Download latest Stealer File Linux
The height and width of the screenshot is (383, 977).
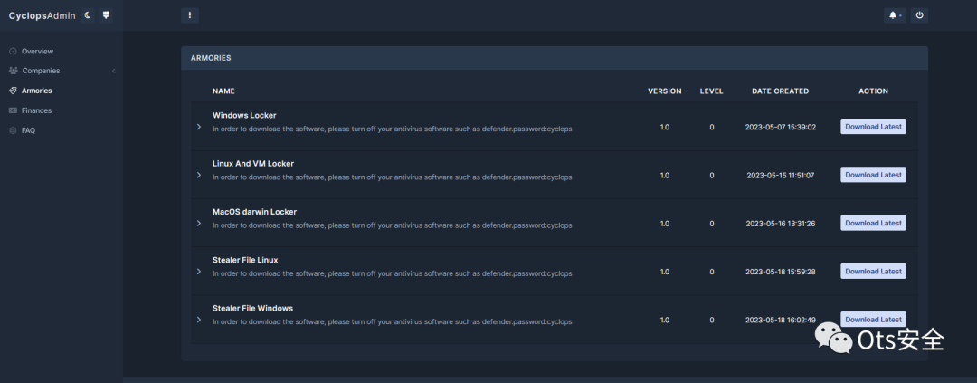[873, 272]
